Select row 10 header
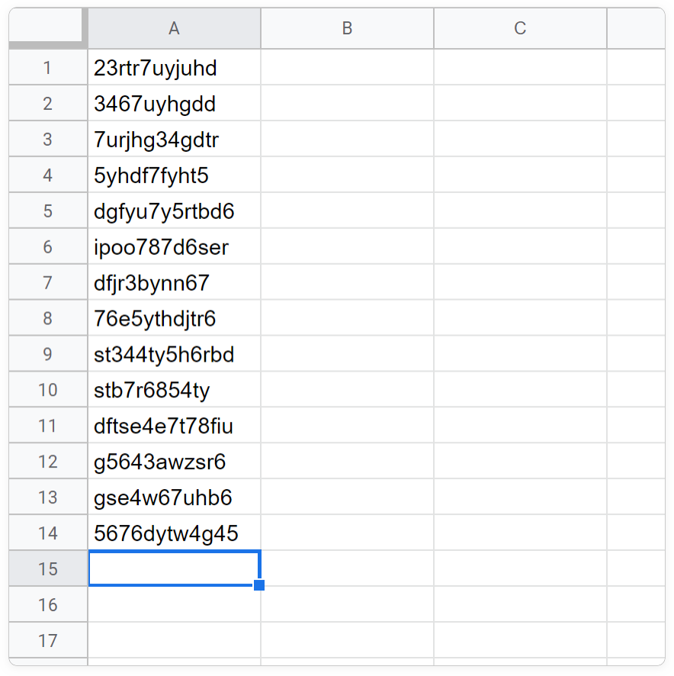The height and width of the screenshot is (676, 674). [x=47, y=391]
